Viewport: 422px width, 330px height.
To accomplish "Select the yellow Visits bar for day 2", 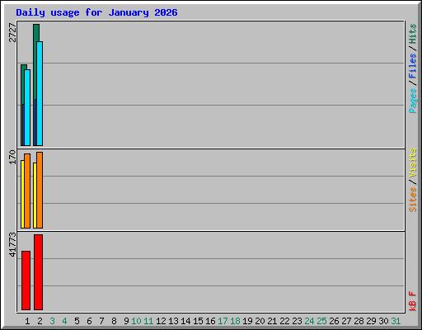I will pyautogui.click(x=35, y=196).
